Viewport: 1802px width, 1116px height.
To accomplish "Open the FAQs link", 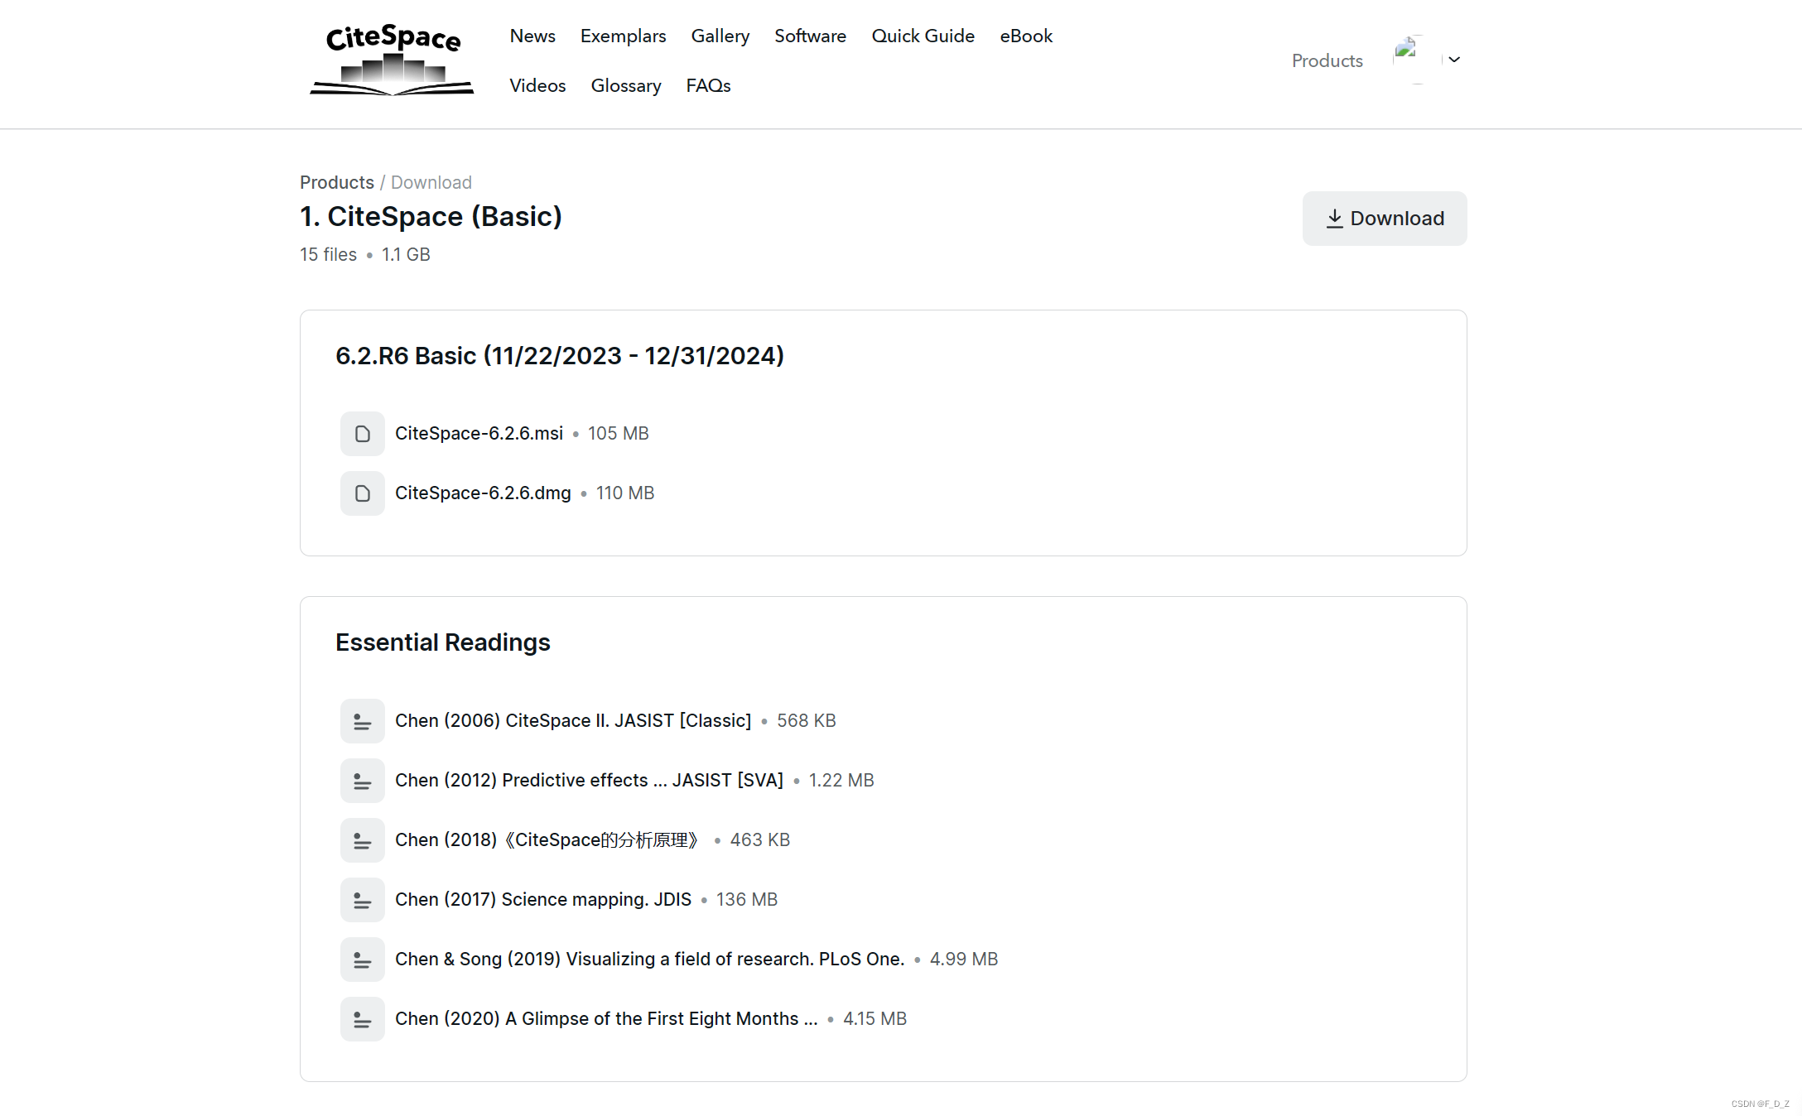I will point(708,85).
